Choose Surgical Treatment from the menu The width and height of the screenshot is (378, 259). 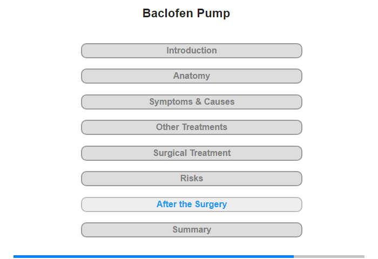click(x=191, y=153)
